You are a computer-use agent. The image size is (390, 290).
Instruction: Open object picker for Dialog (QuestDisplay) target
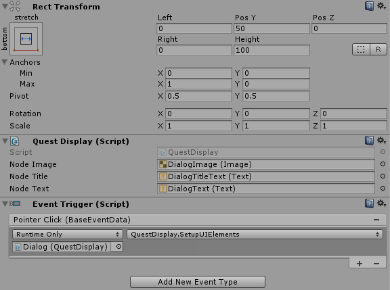(x=118, y=247)
